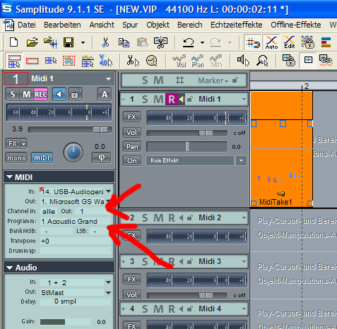Collapse the MIDI section

pos(9,177)
